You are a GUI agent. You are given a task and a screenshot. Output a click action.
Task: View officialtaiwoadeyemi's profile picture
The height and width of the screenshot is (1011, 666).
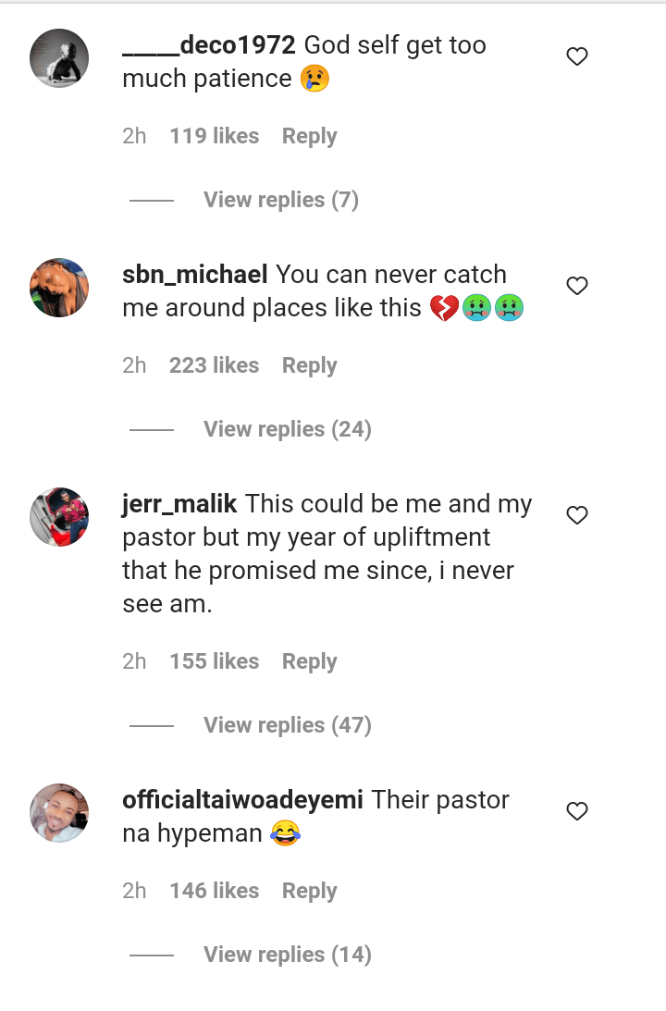pyautogui.click(x=59, y=813)
